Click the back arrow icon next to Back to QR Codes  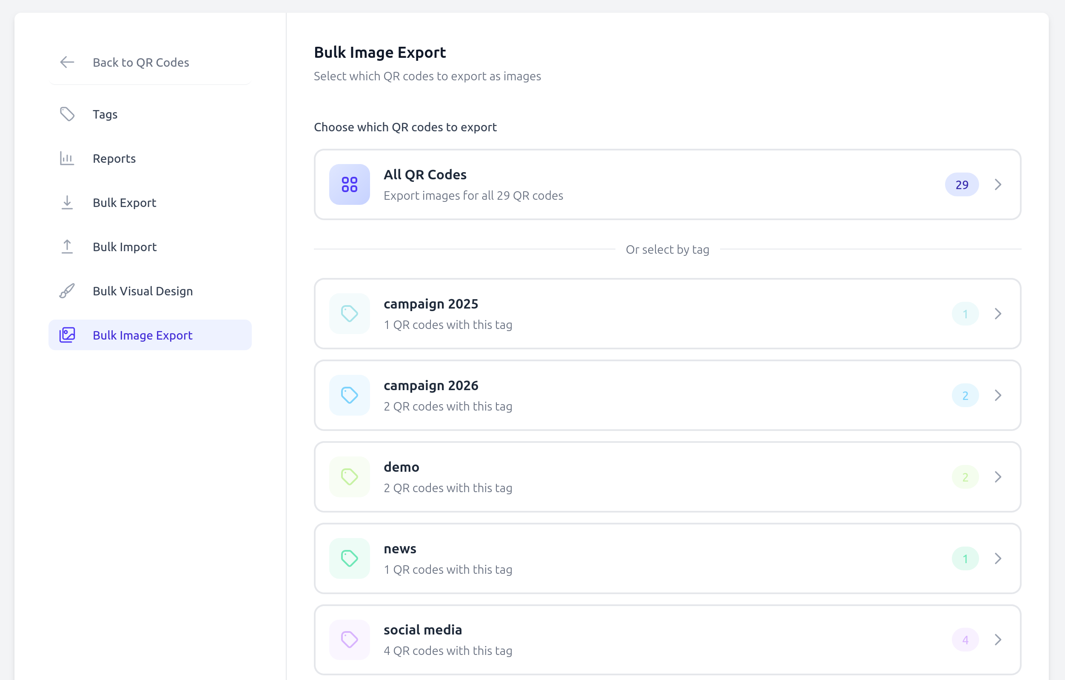click(66, 62)
